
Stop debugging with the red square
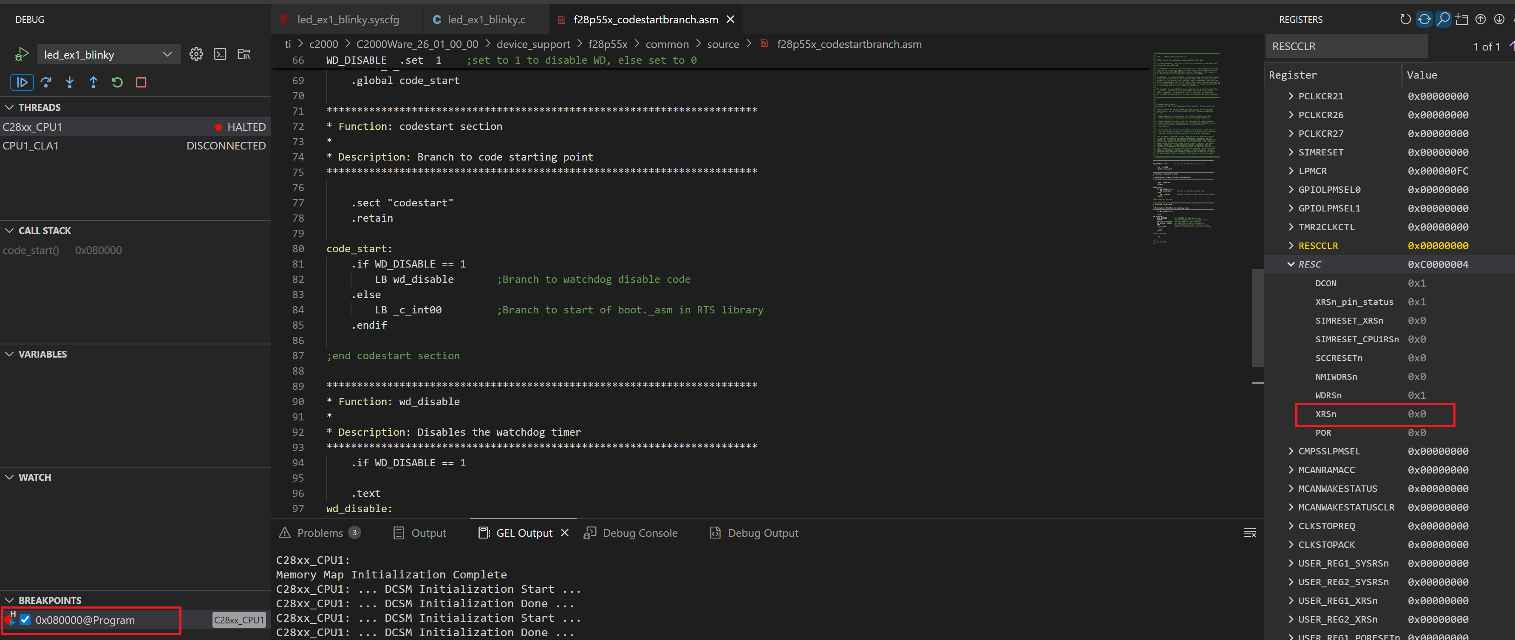(141, 82)
